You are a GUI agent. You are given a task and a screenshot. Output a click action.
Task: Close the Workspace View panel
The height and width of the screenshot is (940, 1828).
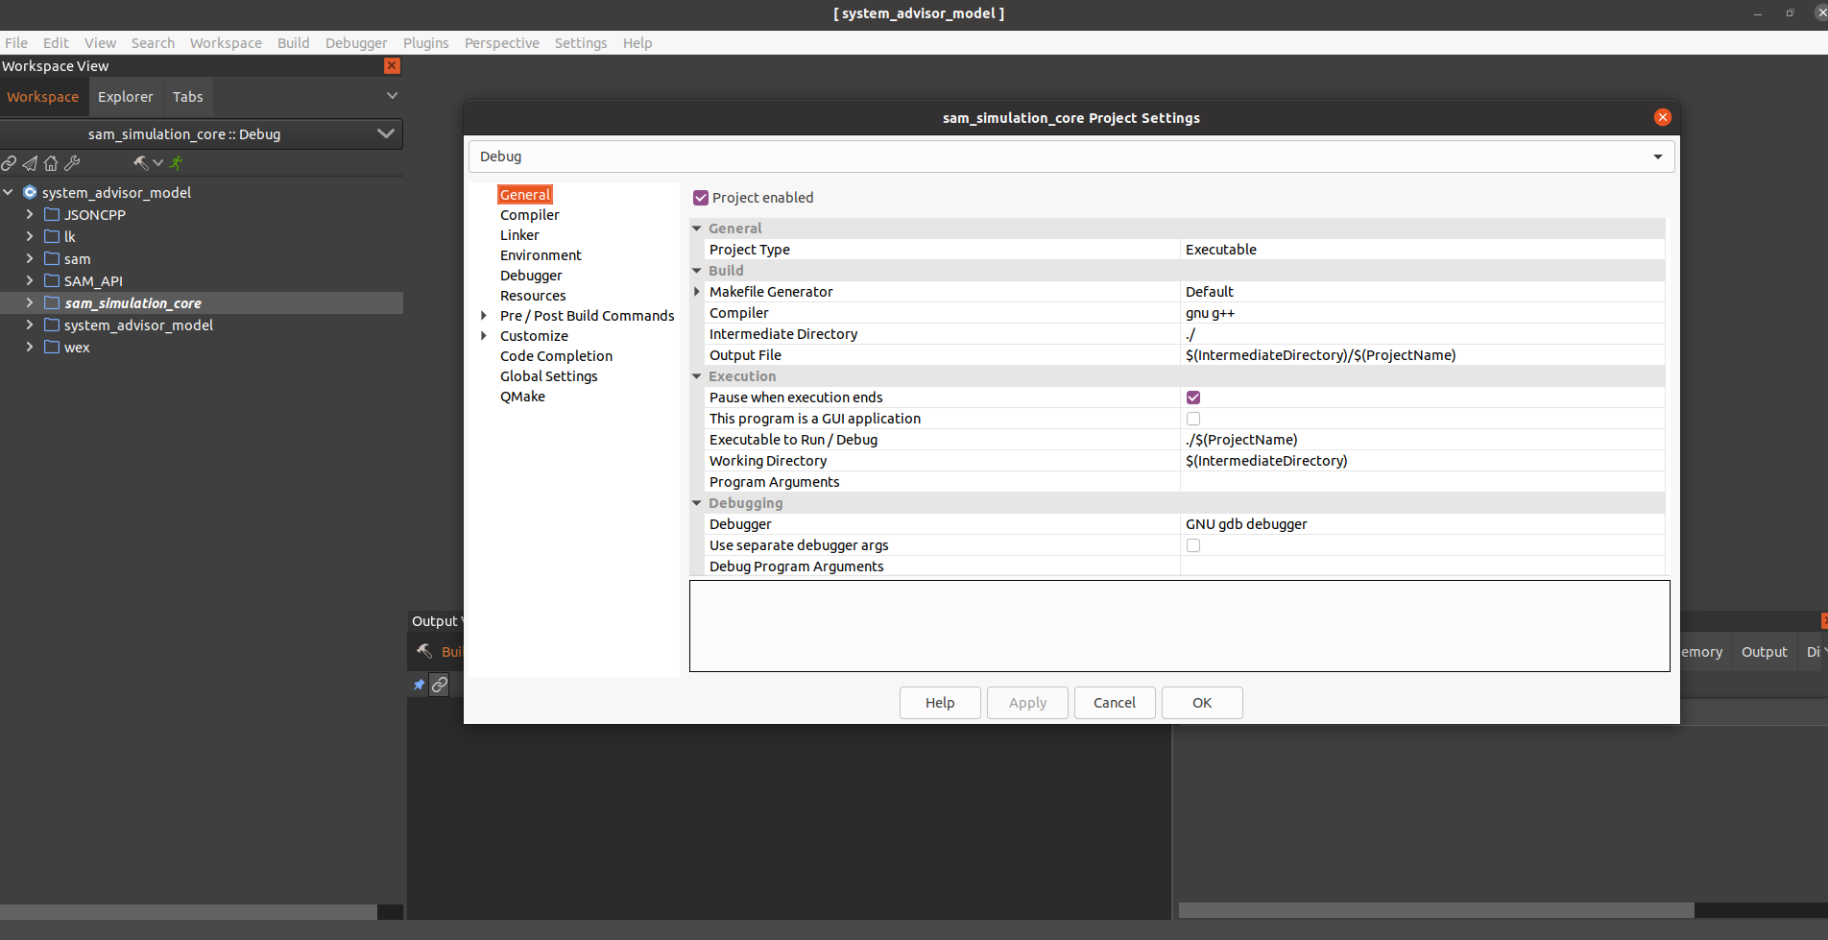392,65
